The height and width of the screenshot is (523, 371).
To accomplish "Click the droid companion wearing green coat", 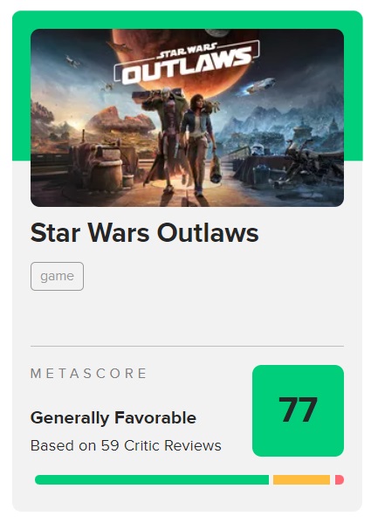I will (x=166, y=139).
